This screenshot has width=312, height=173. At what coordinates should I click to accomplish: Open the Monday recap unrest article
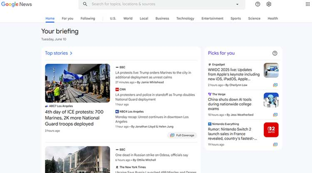pos(152,119)
